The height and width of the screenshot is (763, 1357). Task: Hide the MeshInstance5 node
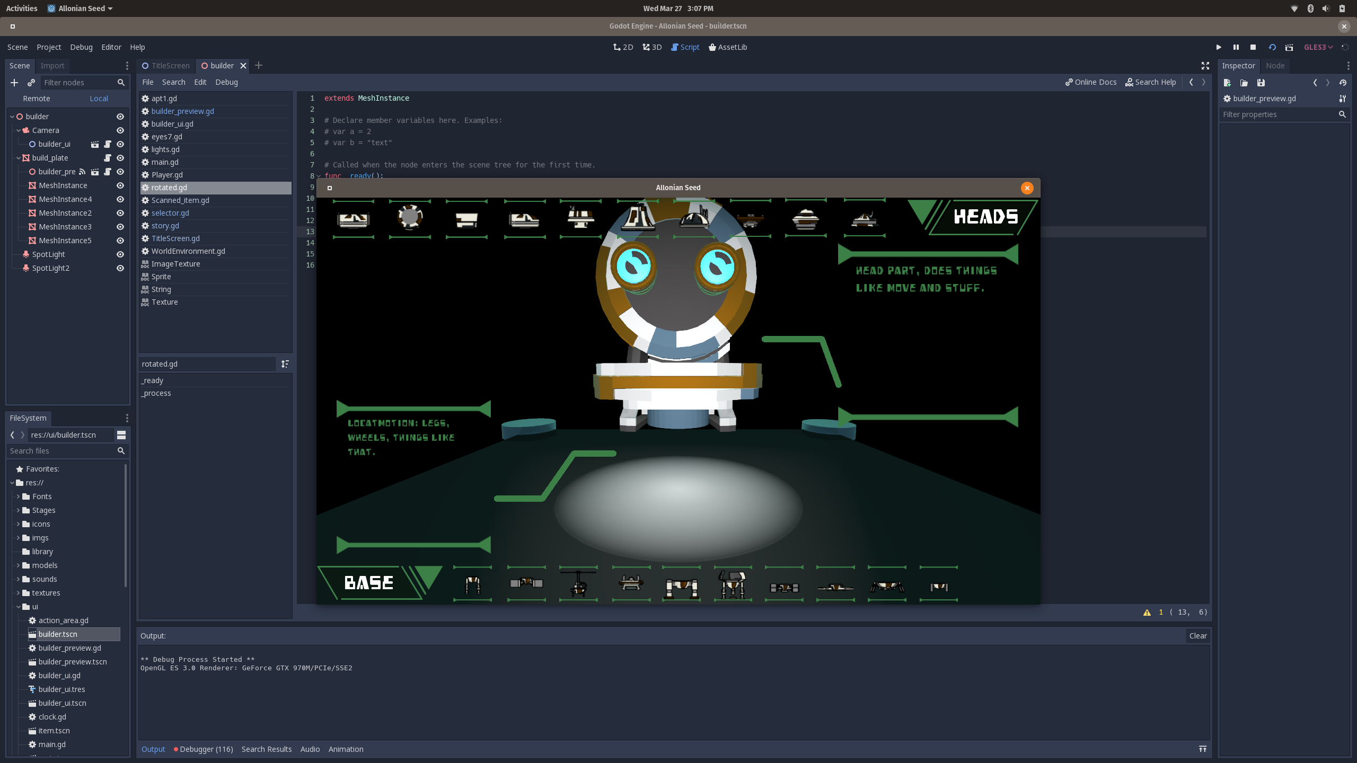120,241
